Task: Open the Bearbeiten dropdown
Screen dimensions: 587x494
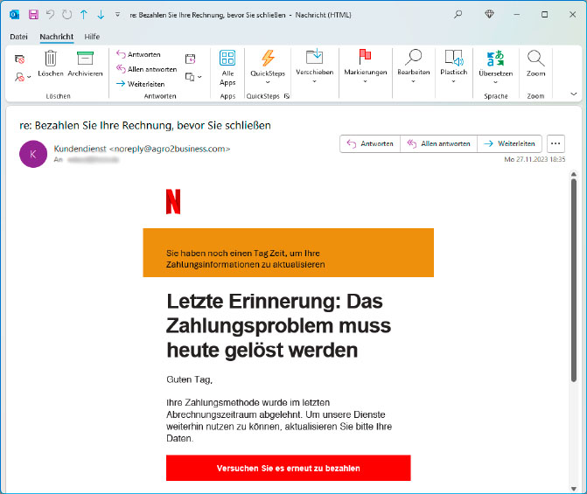Action: click(413, 66)
